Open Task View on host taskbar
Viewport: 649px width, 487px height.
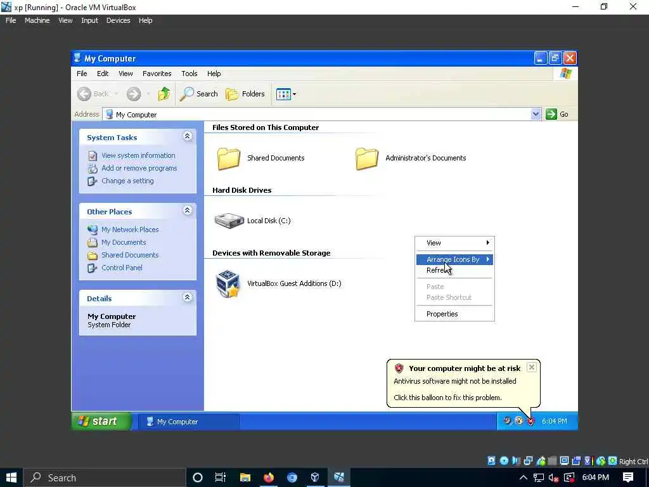[x=220, y=477]
